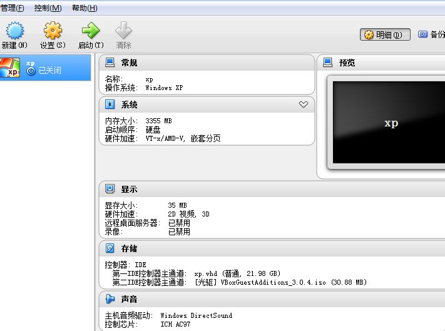
Task: Open the 系统 section header link
Action: [x=129, y=104]
